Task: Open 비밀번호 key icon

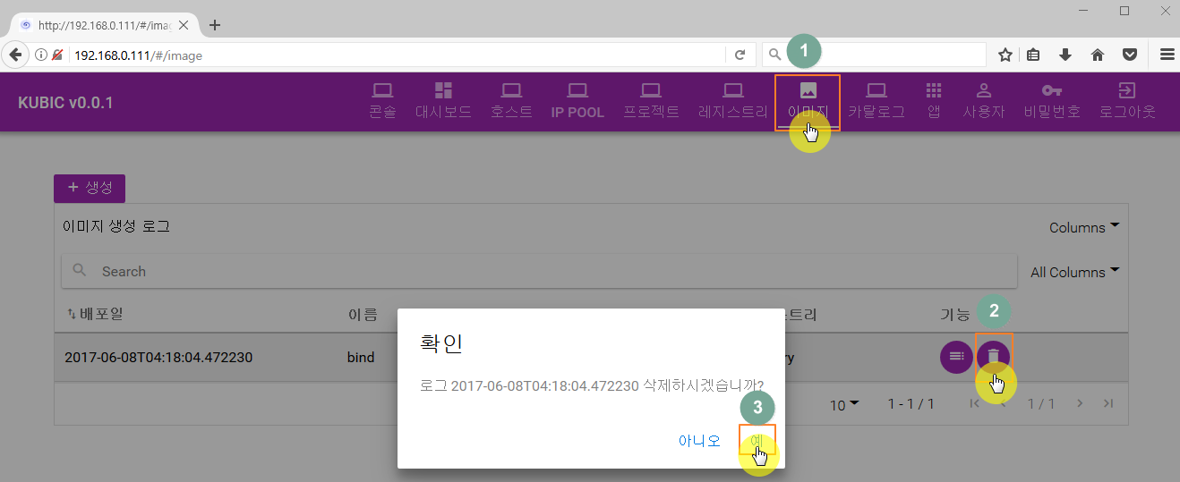Action: coord(1052,90)
